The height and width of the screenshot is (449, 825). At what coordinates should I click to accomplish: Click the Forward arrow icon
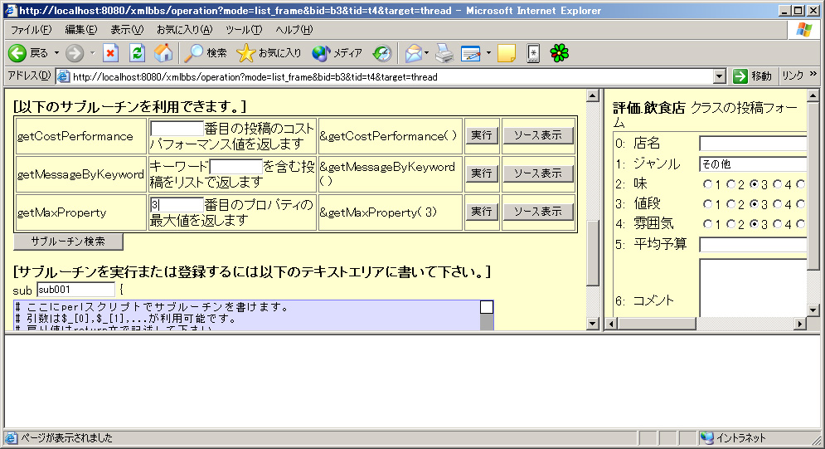coord(75,53)
